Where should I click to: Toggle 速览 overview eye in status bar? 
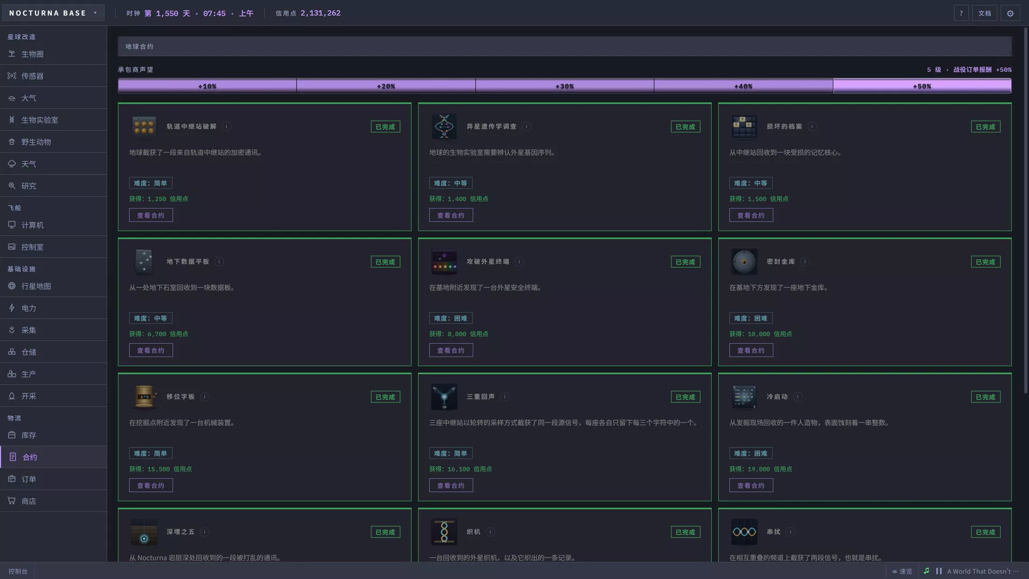(902, 571)
